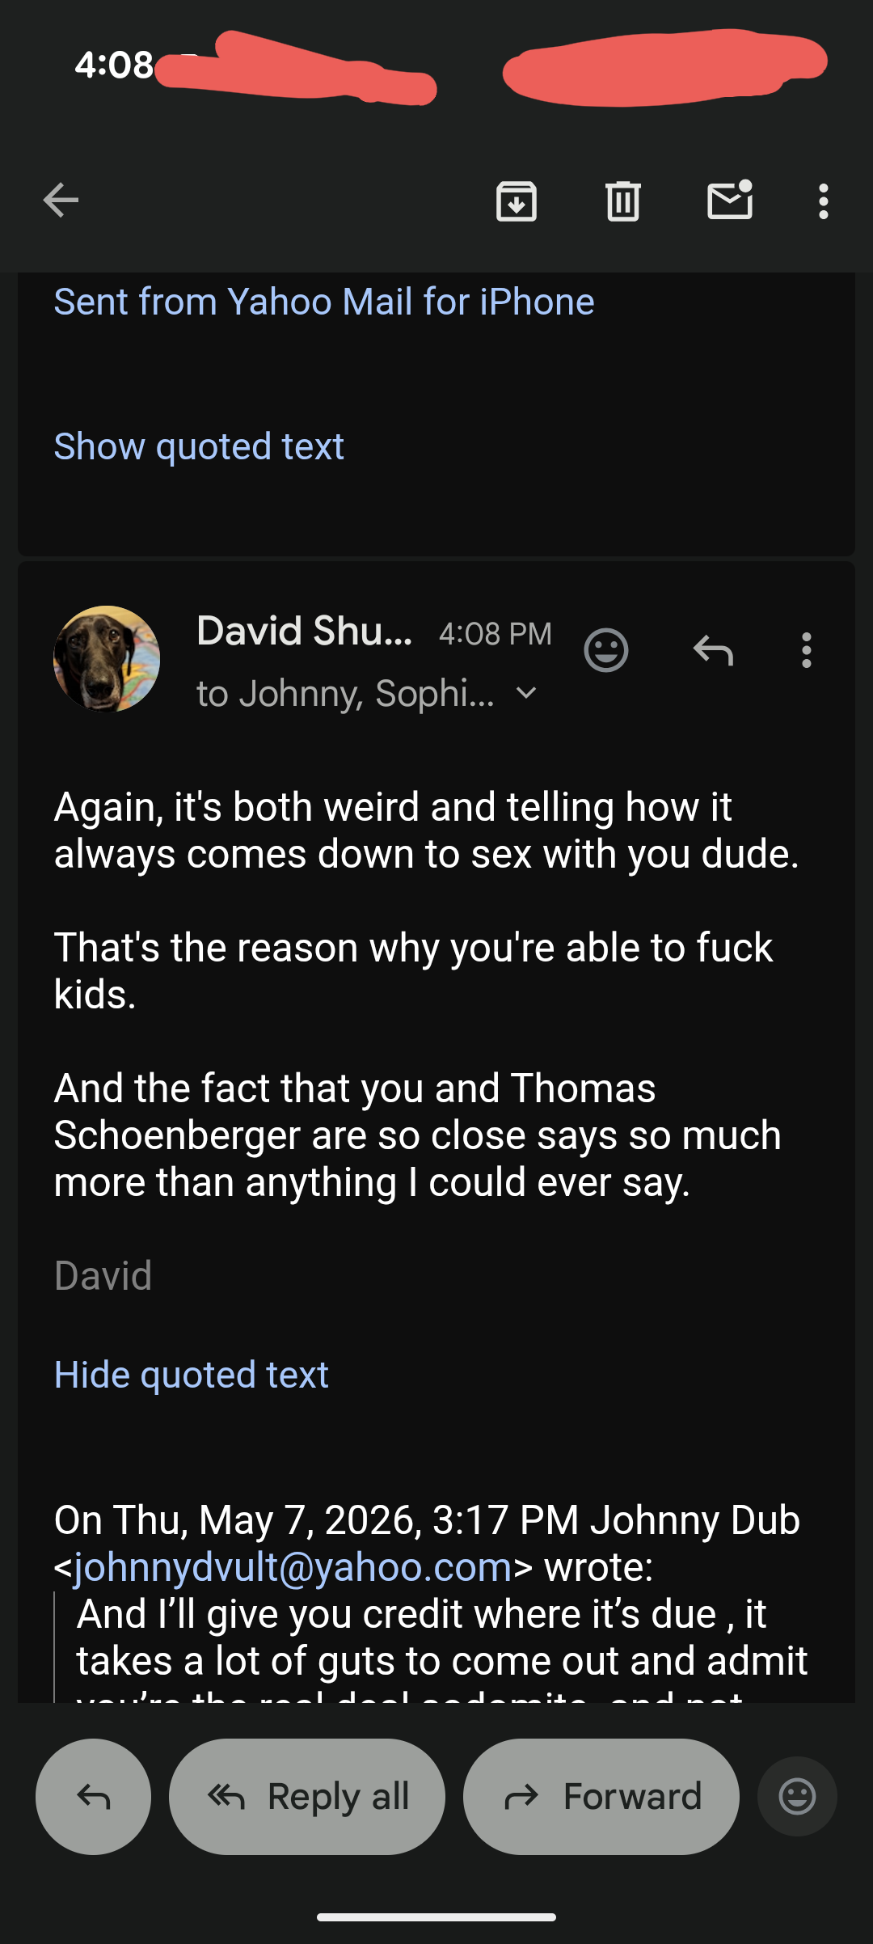Tap the Forward button
The image size is (873, 1944).
click(x=601, y=1797)
